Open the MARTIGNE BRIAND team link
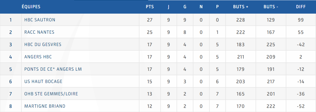Image resolution: width=316 pixels, height=112 pixels. [45, 106]
